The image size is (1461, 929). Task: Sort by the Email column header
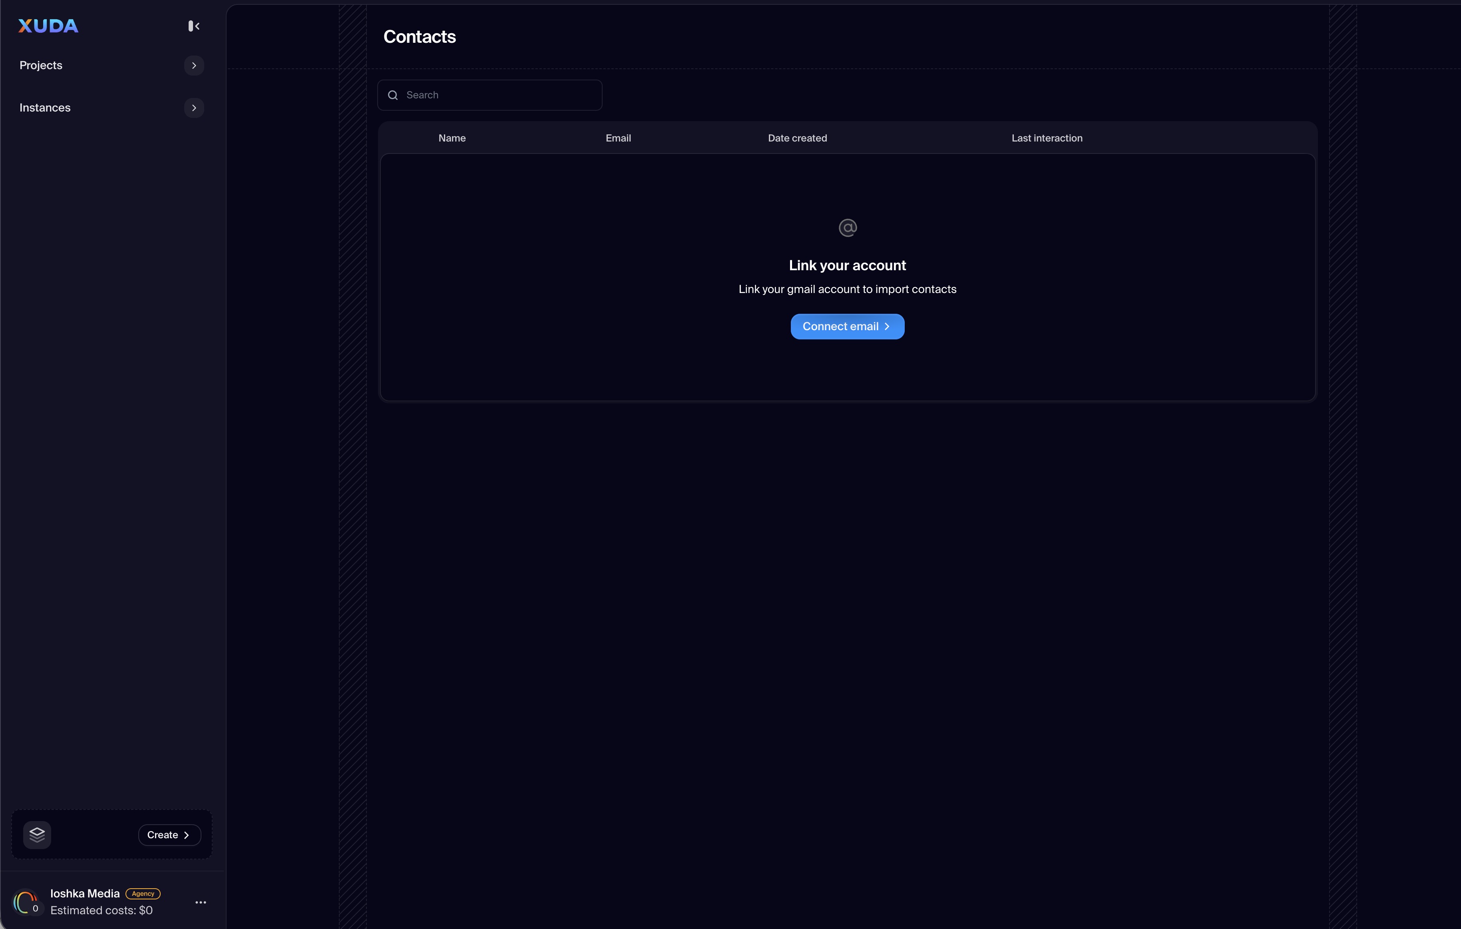618,138
